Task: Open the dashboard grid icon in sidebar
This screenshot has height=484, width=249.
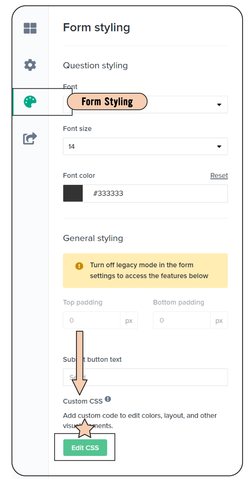Action: (x=30, y=28)
